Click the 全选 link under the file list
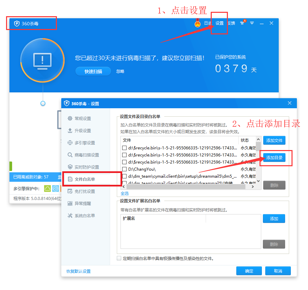308x290 pixels. tap(125, 194)
